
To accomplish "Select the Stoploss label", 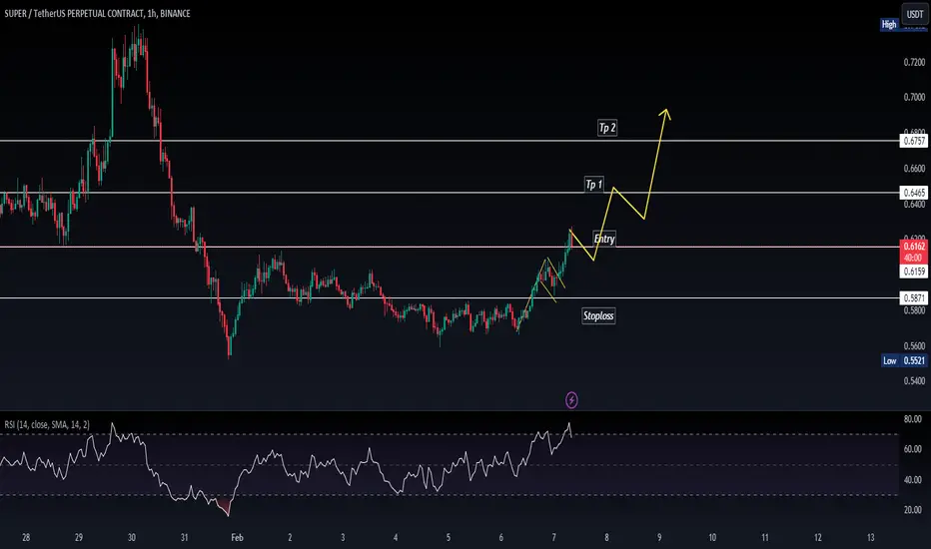I will [598, 315].
